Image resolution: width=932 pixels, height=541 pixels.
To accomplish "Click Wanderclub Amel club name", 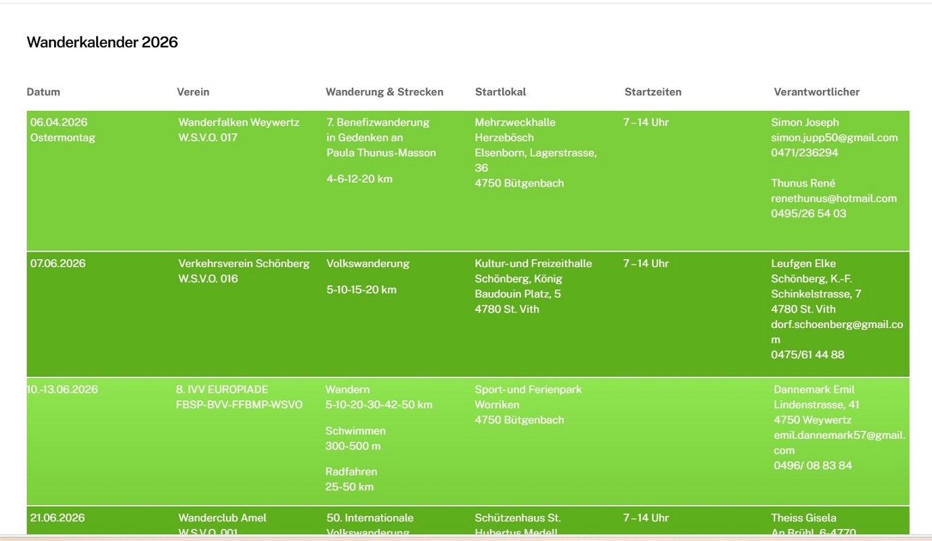I will point(222,518).
